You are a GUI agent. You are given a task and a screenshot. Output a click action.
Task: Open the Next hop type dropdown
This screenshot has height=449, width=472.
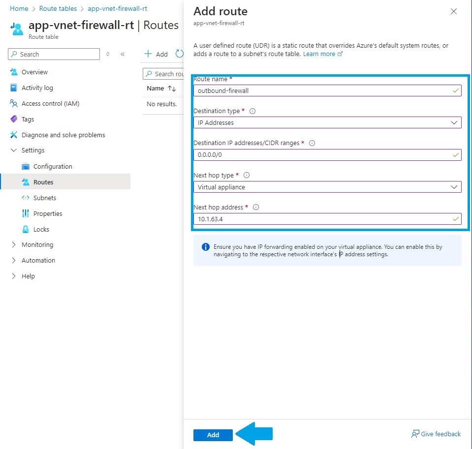pyautogui.click(x=327, y=187)
